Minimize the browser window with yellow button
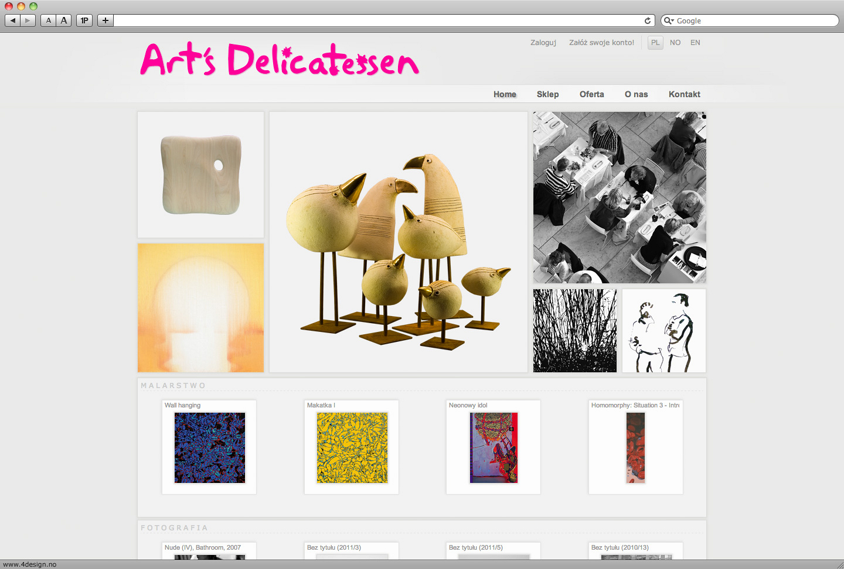 pos(21,6)
